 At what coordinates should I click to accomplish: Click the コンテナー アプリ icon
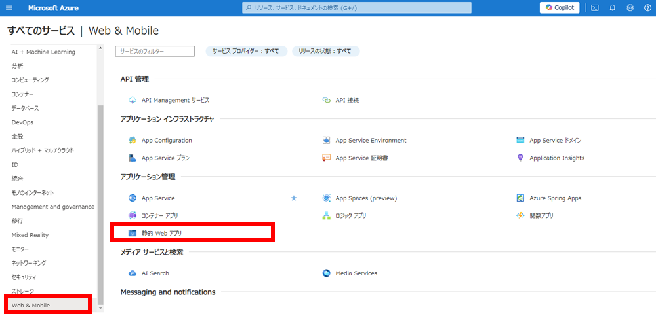point(133,216)
